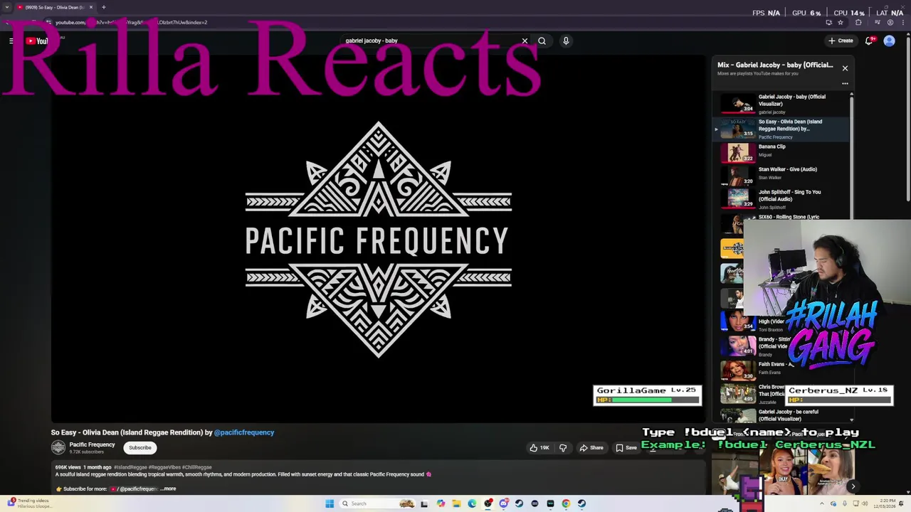Screen dimensions: 911x512
Task: Save the video to a playlist
Action: coord(626,447)
